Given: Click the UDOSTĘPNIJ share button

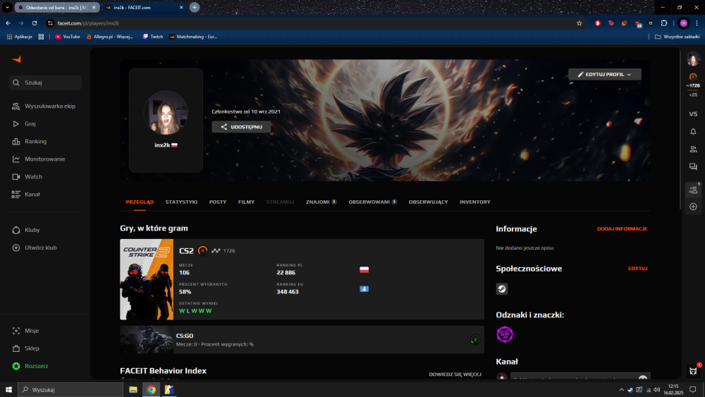Looking at the screenshot, I should (241, 127).
